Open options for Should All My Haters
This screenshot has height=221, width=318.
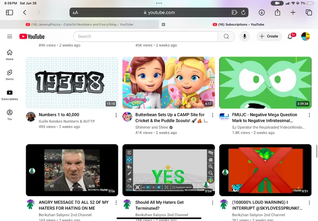[213, 203]
